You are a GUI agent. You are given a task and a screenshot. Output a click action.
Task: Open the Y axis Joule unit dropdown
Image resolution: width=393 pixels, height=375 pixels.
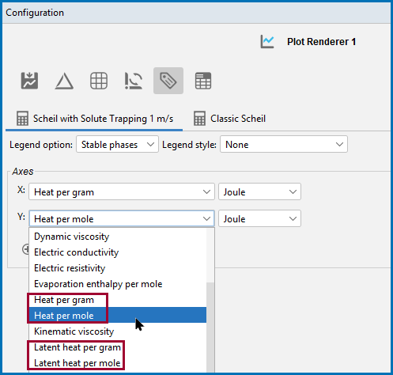259,218
